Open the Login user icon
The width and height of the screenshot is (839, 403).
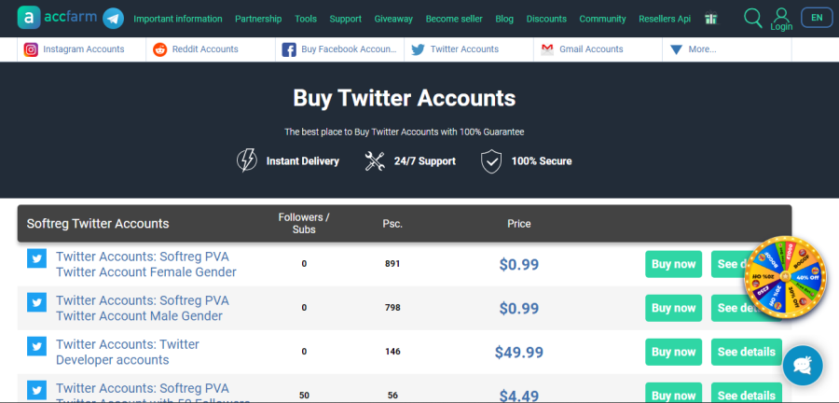coord(781,19)
